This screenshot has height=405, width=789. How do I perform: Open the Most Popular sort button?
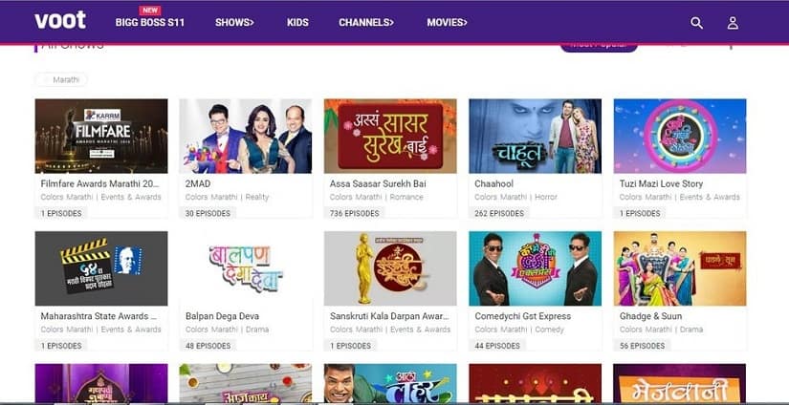click(x=599, y=47)
